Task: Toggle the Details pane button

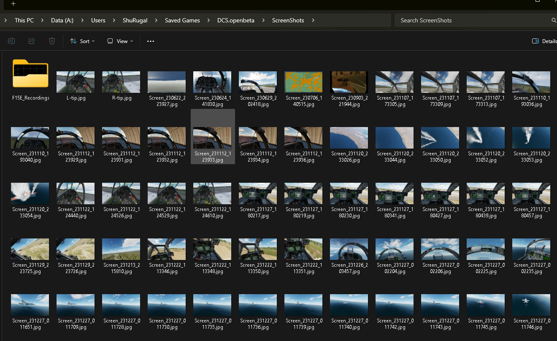Action: click(544, 41)
